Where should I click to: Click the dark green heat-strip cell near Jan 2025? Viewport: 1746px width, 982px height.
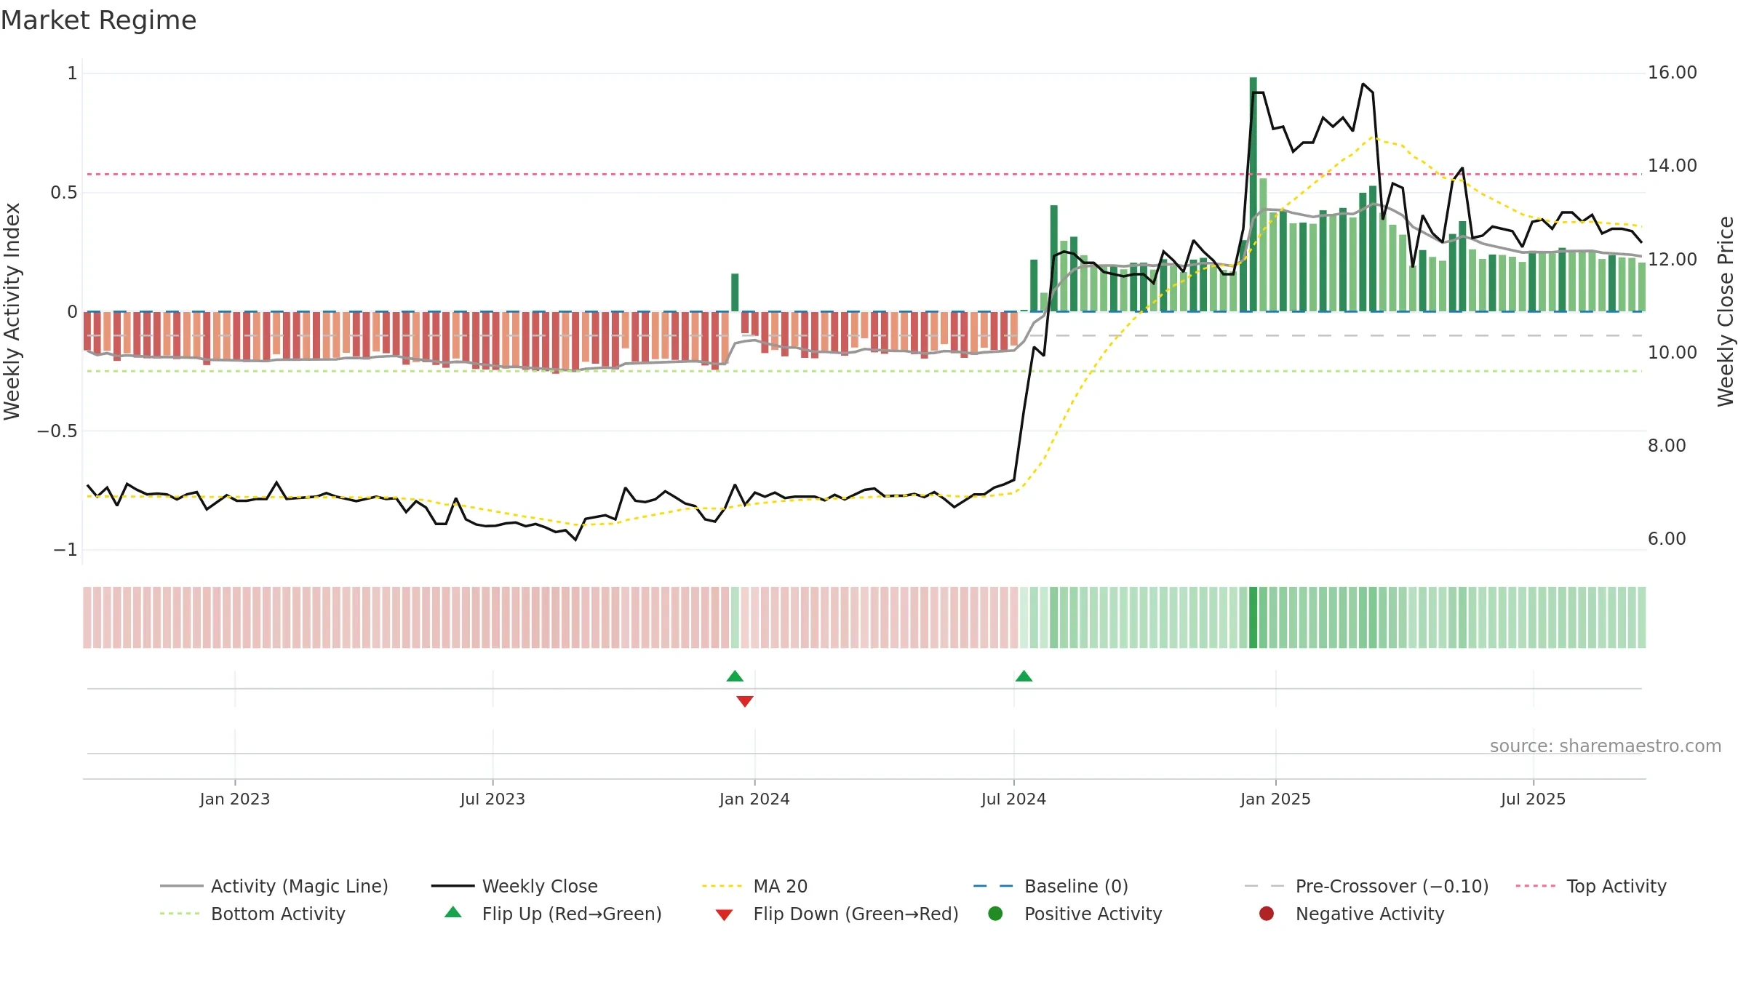(x=1253, y=618)
